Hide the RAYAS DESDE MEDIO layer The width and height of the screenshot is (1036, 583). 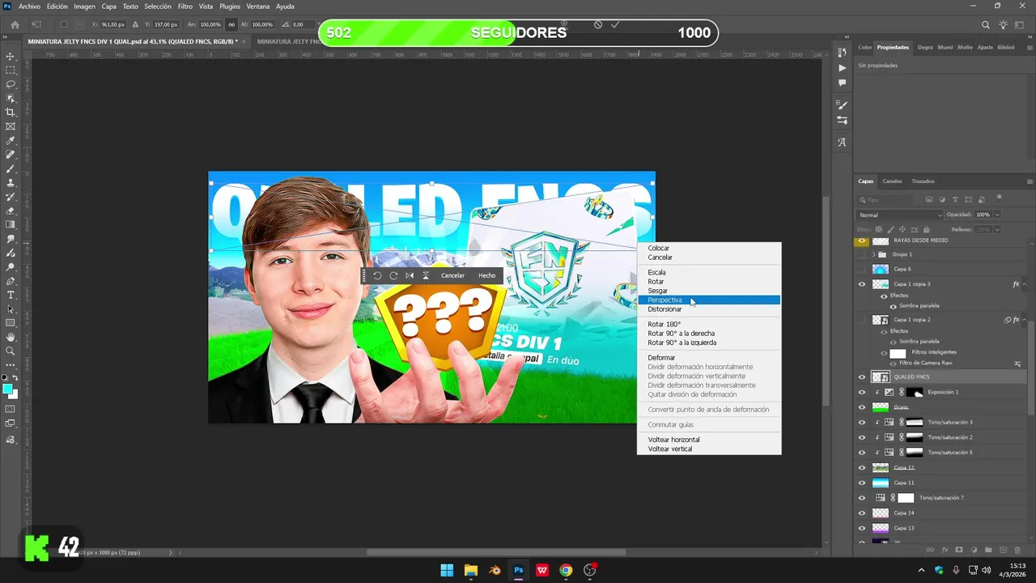pos(861,240)
